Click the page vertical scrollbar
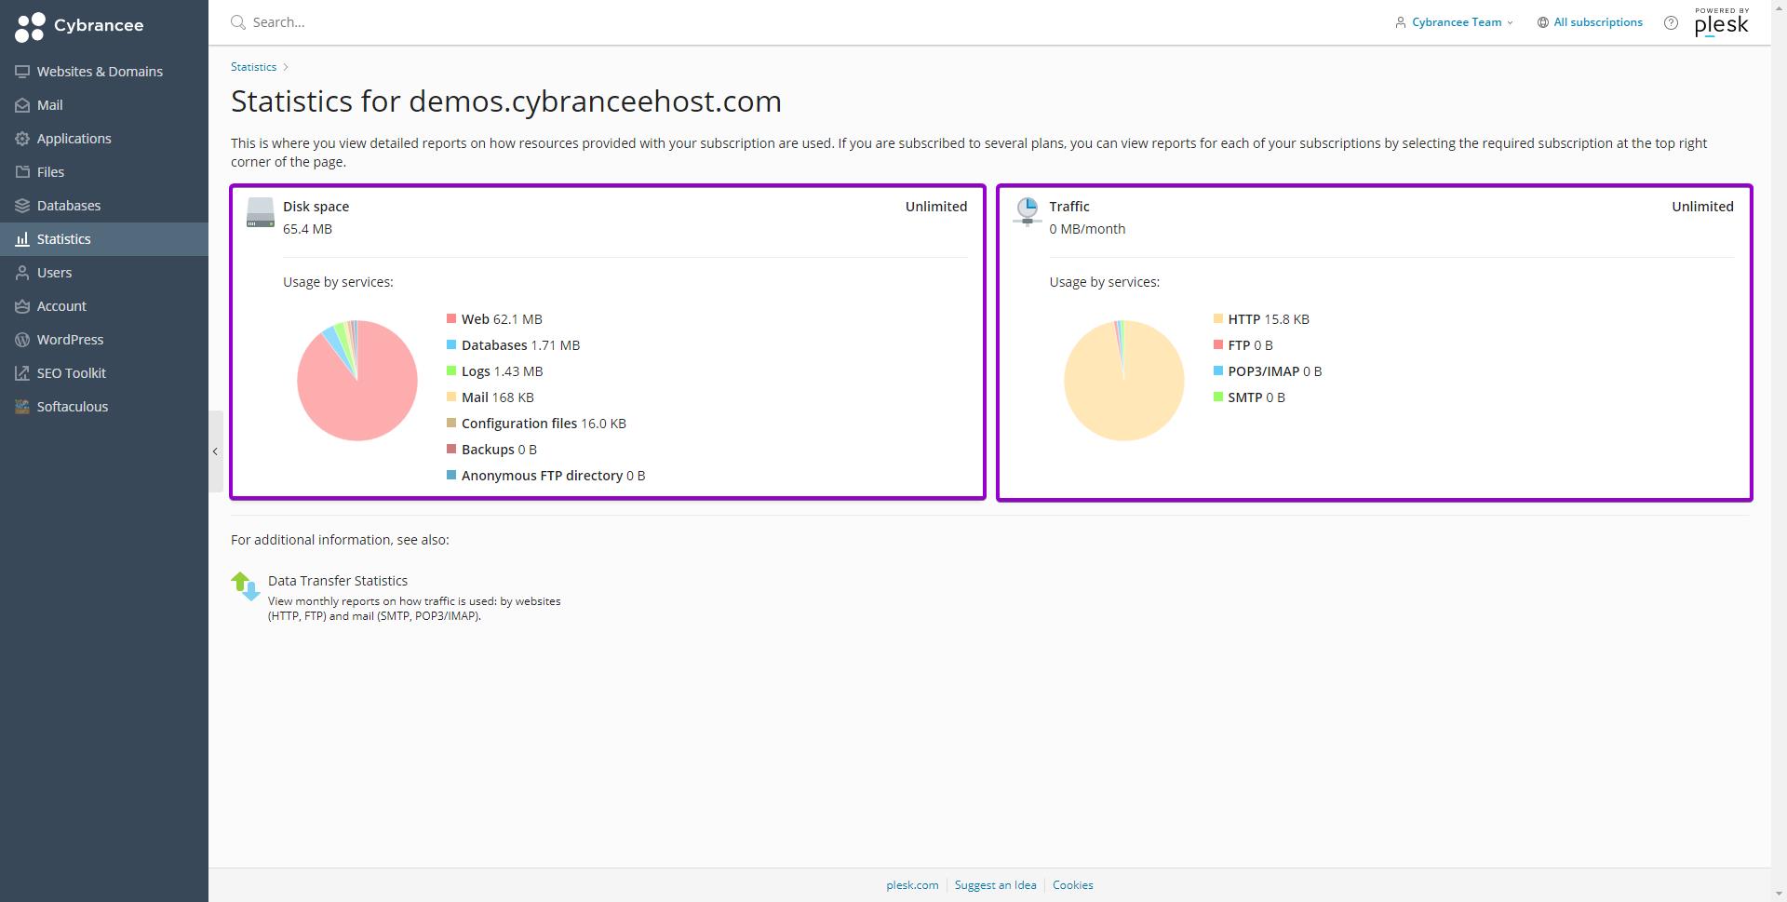1787x902 pixels. coord(1779,451)
